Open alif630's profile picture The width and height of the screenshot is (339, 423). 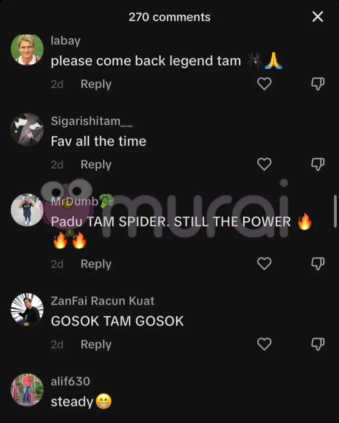(x=27, y=390)
